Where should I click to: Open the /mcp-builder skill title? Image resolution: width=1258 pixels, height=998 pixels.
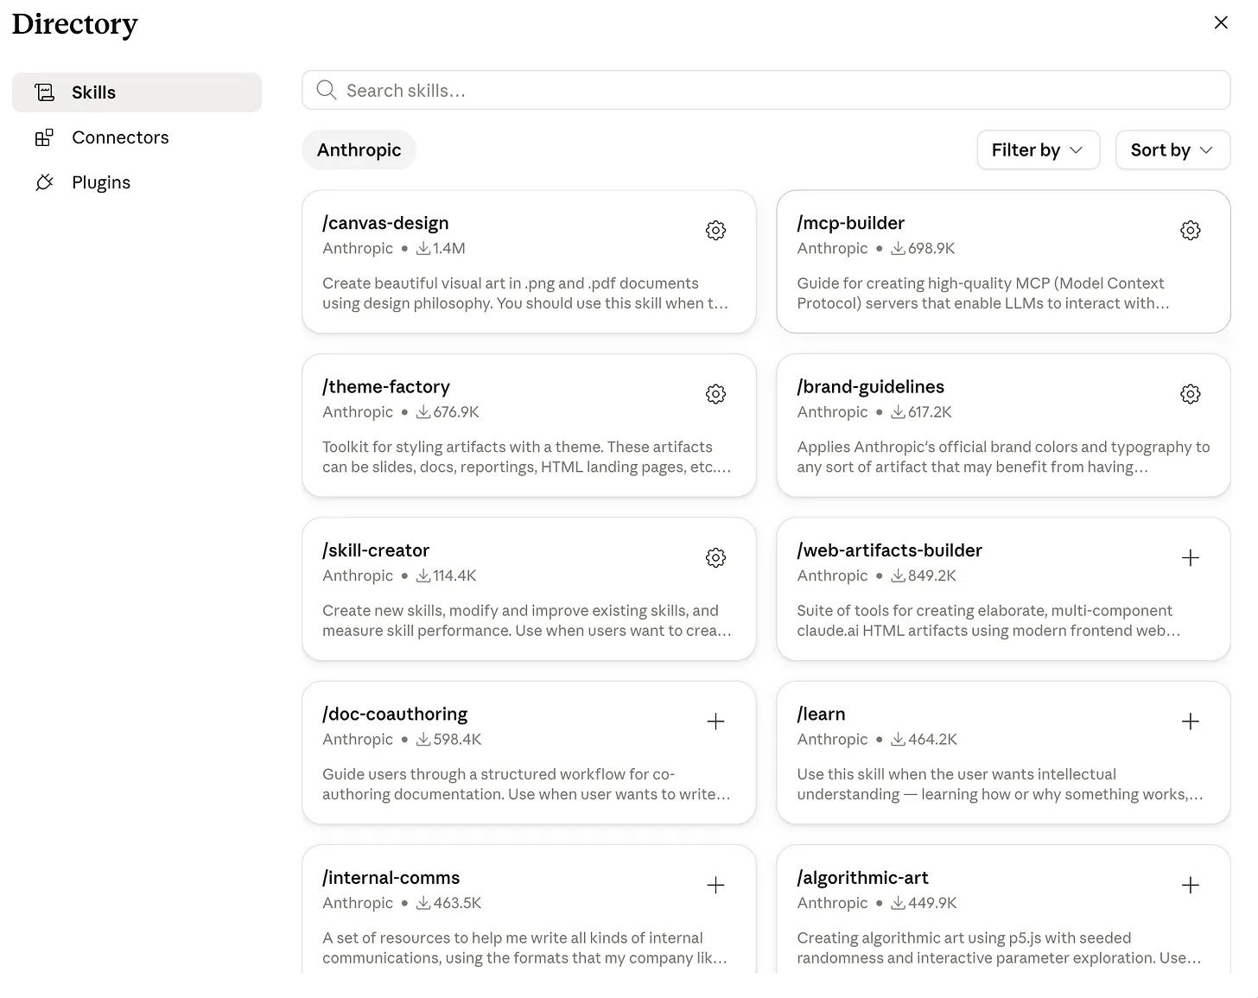coord(850,223)
